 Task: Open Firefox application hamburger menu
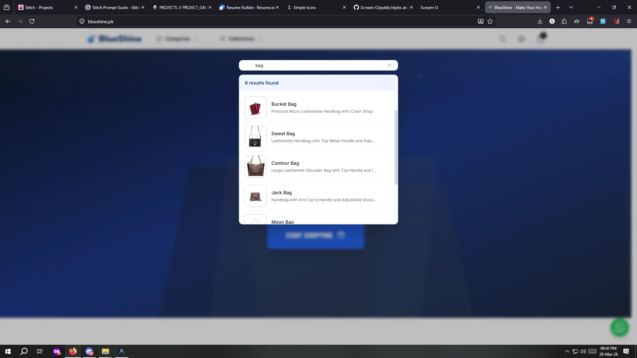click(x=629, y=21)
